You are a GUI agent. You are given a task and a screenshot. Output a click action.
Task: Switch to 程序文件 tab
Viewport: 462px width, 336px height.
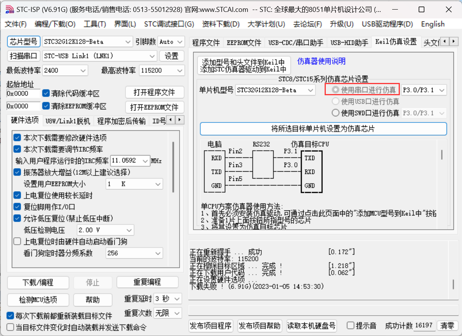pos(206,42)
